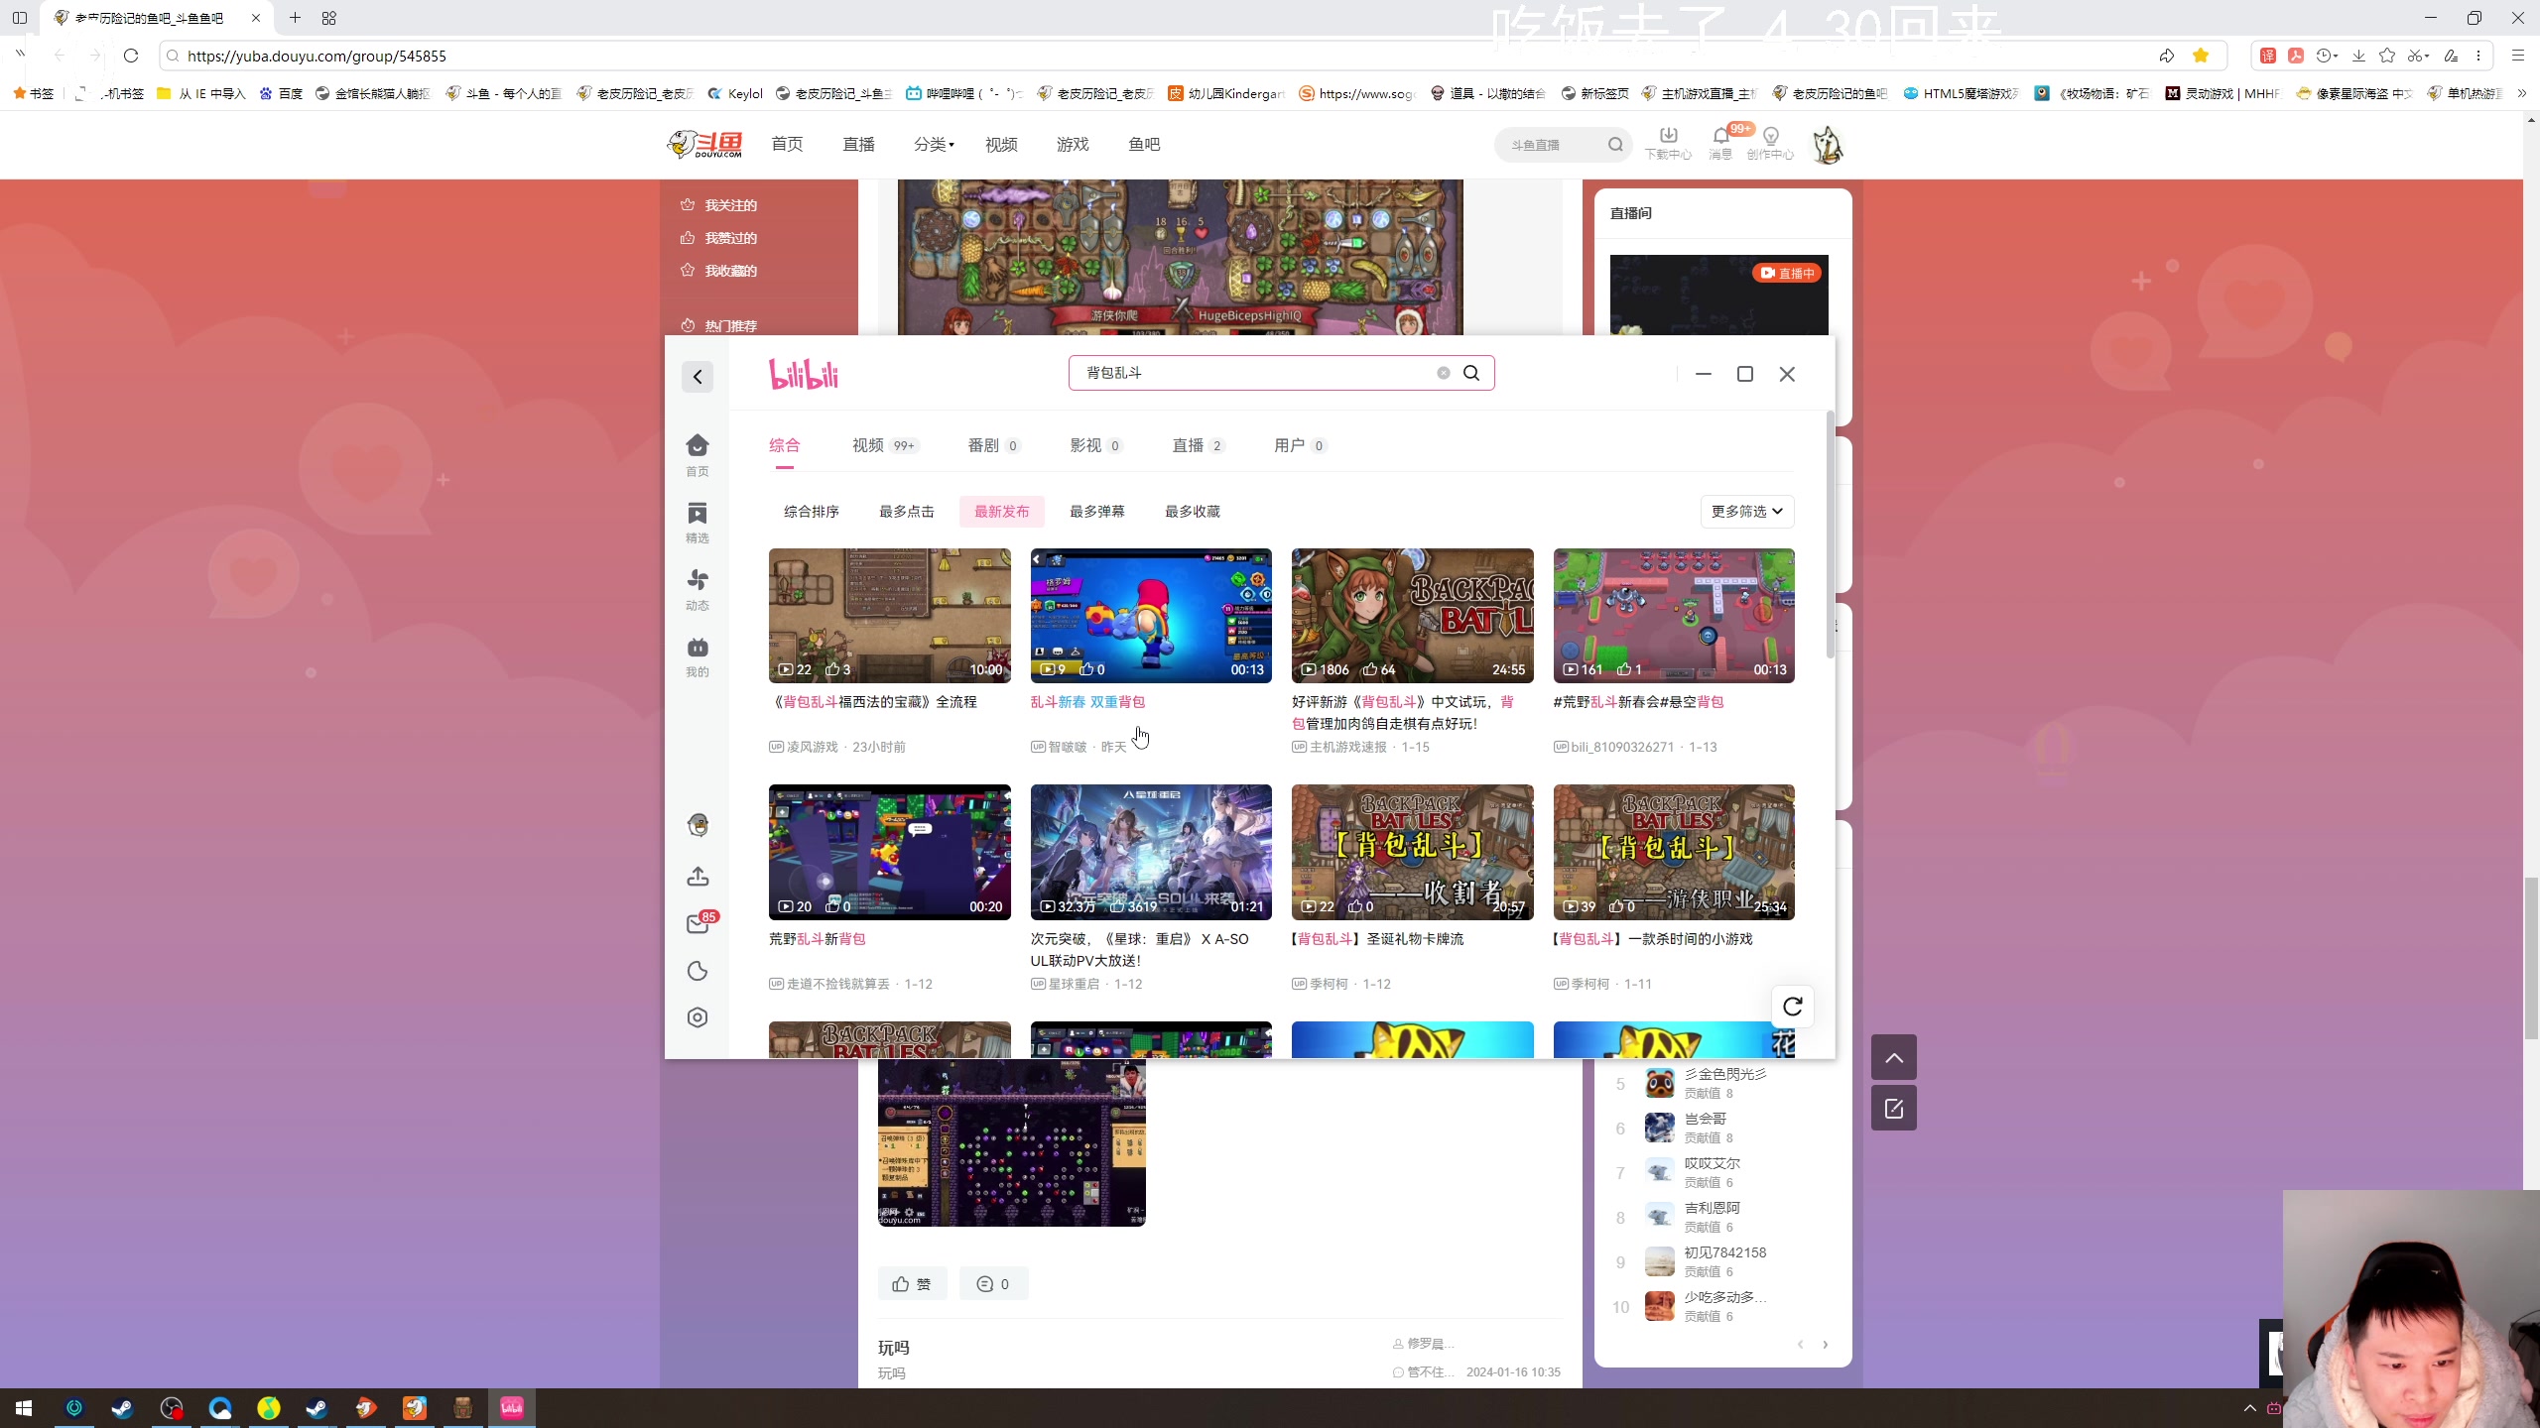The width and height of the screenshot is (2540, 1428).
Task: Open Douyu 下载中心
Action: pos(1668,143)
